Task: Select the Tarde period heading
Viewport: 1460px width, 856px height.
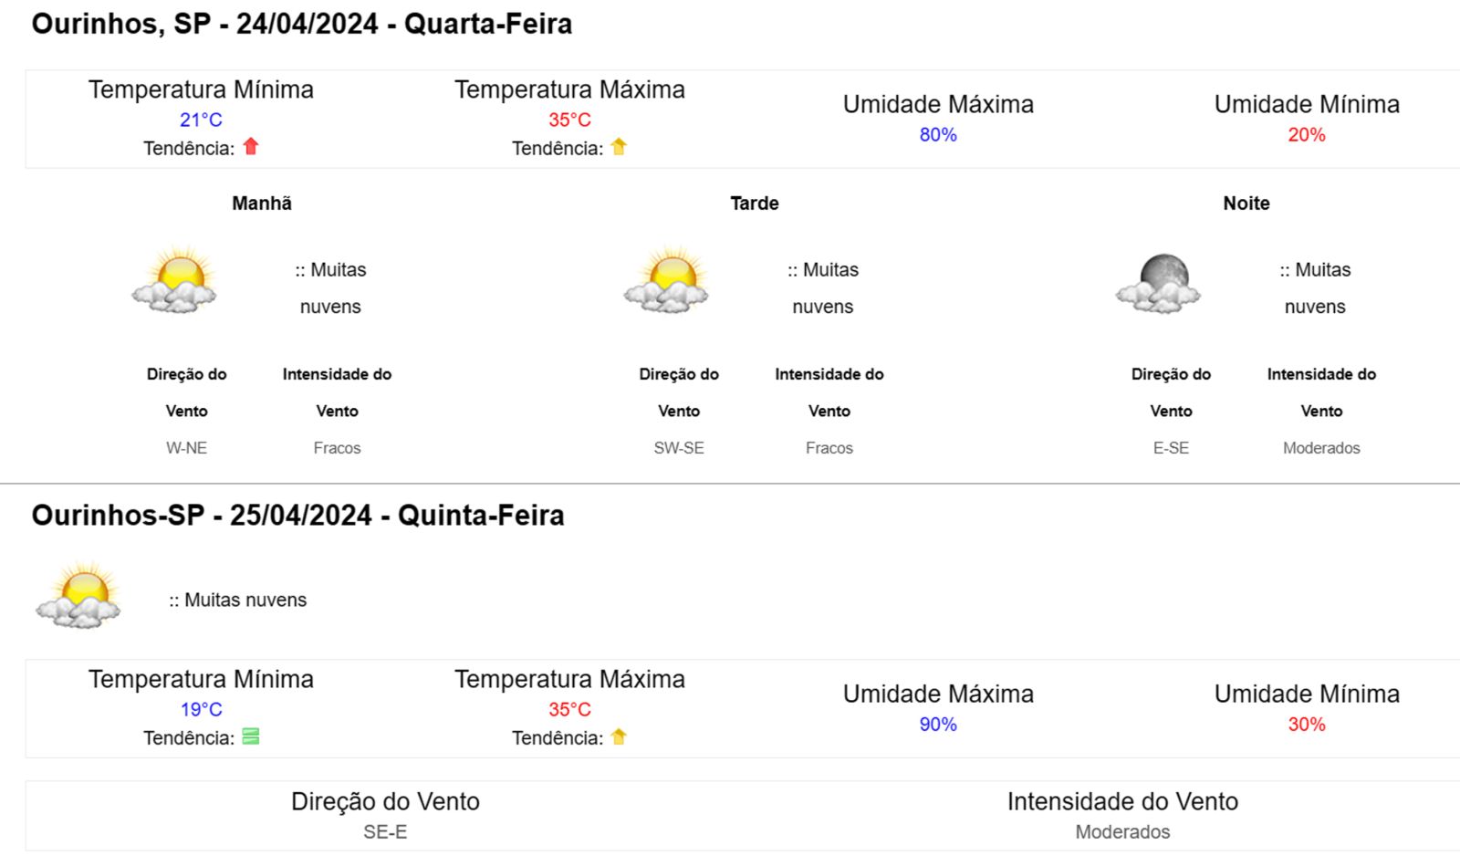Action: pyautogui.click(x=755, y=204)
